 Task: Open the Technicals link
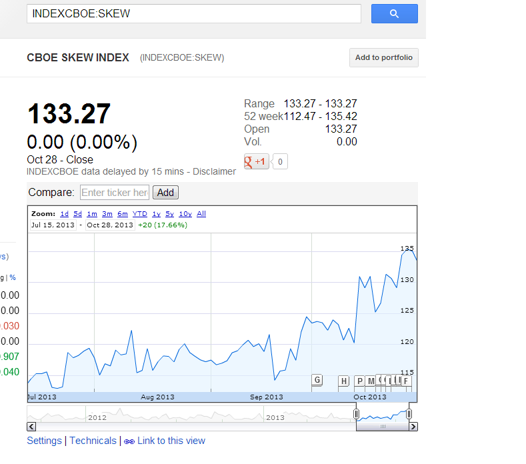click(93, 441)
